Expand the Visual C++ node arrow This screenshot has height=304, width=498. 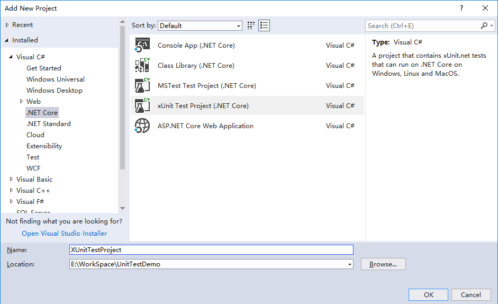pyautogui.click(x=11, y=191)
